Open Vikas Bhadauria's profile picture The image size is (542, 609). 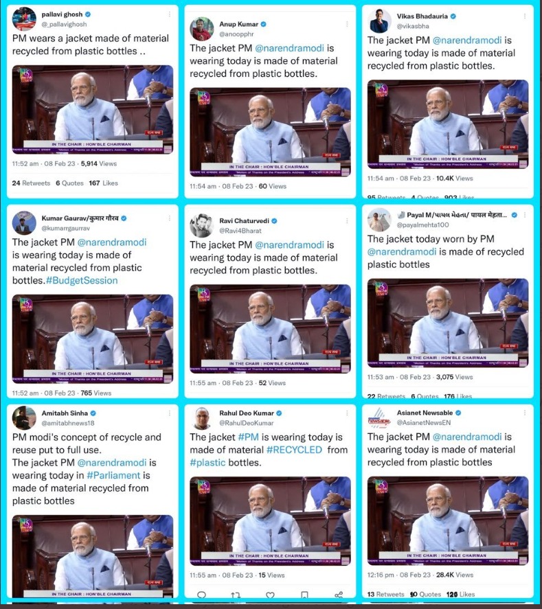click(379, 21)
